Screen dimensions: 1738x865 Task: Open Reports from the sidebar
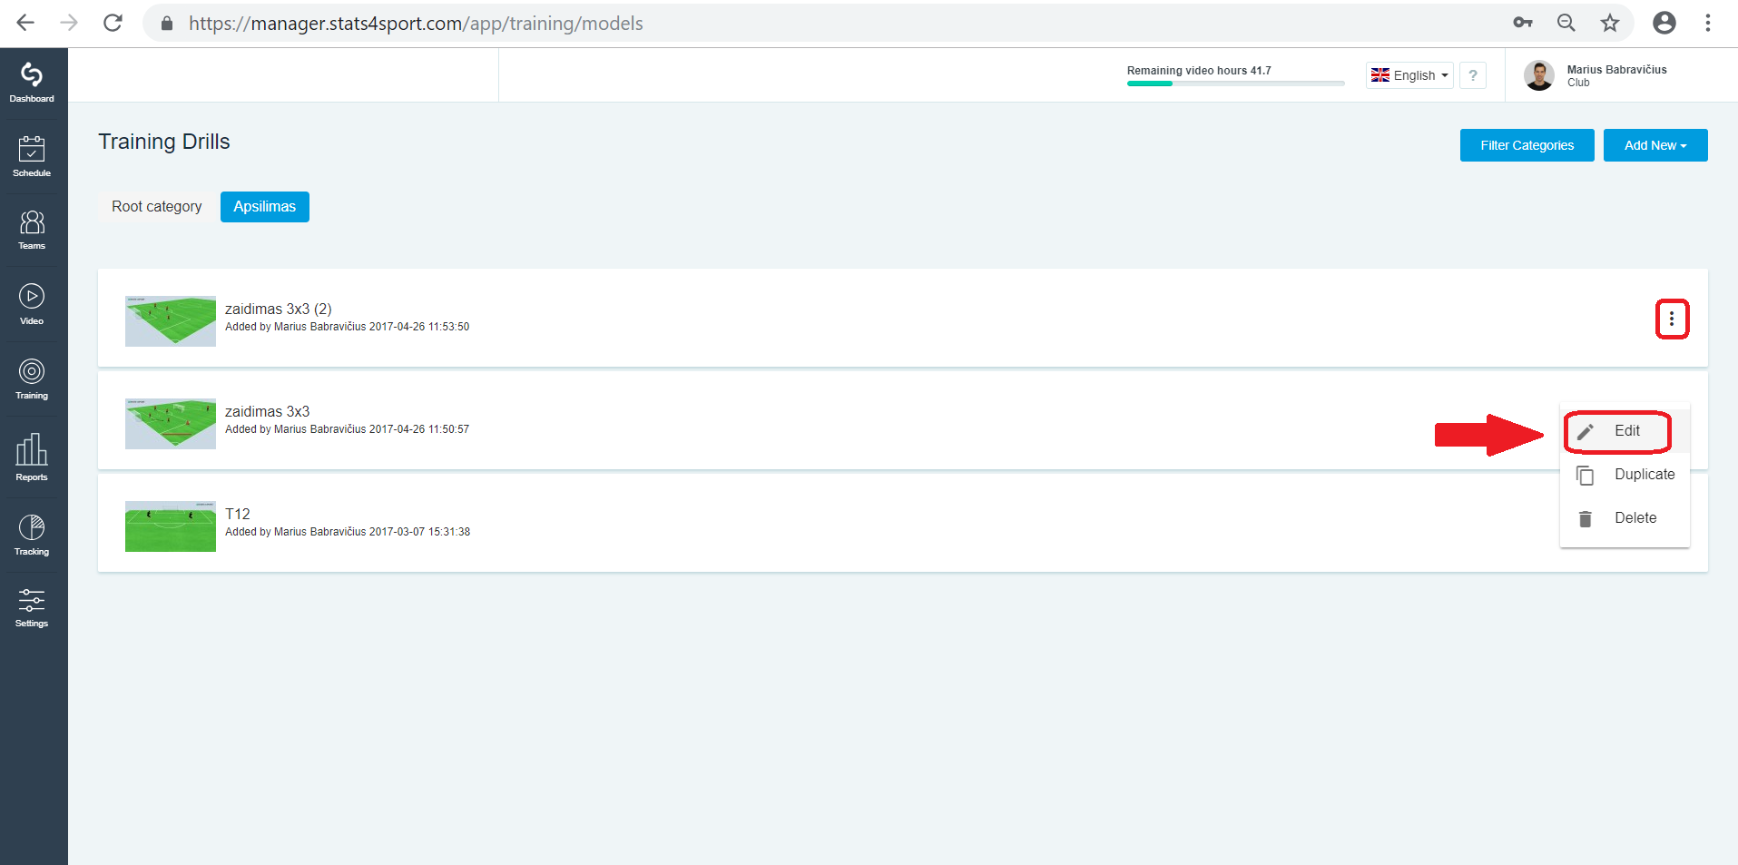click(32, 457)
